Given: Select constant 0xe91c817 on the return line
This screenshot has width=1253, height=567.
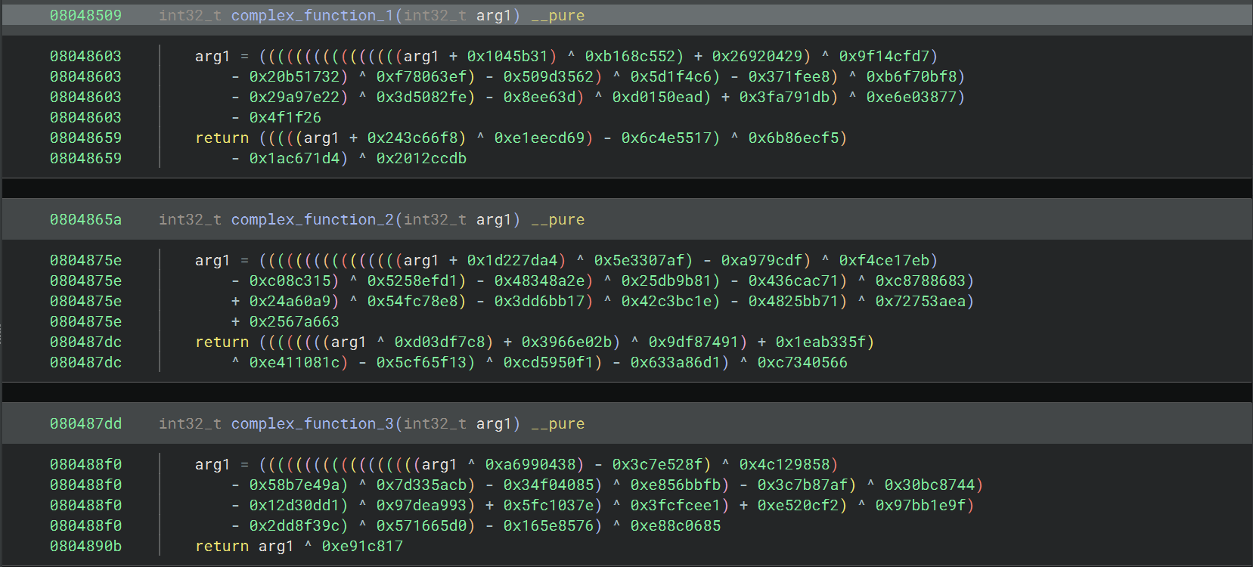Looking at the screenshot, I should click(362, 547).
